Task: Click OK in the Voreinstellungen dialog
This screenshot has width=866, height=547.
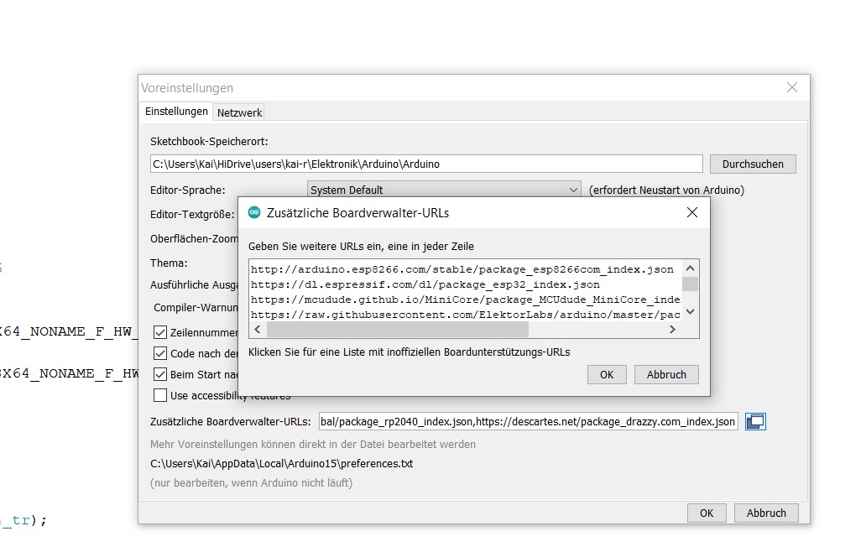Action: click(707, 513)
